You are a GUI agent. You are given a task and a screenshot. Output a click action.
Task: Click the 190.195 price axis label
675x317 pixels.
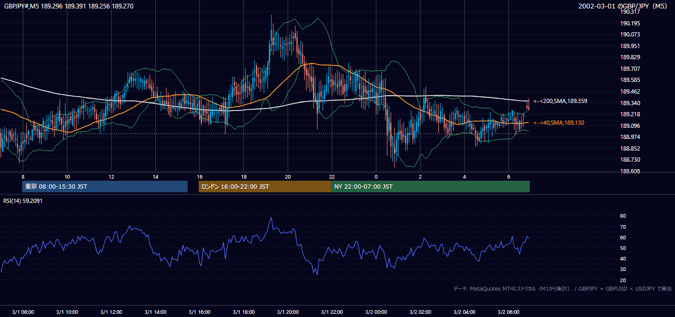[x=630, y=23]
